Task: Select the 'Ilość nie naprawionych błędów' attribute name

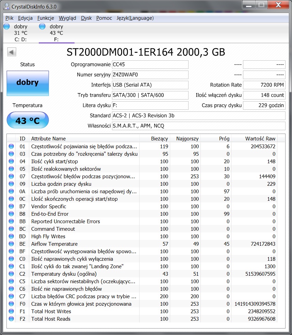Action: click(x=67, y=289)
